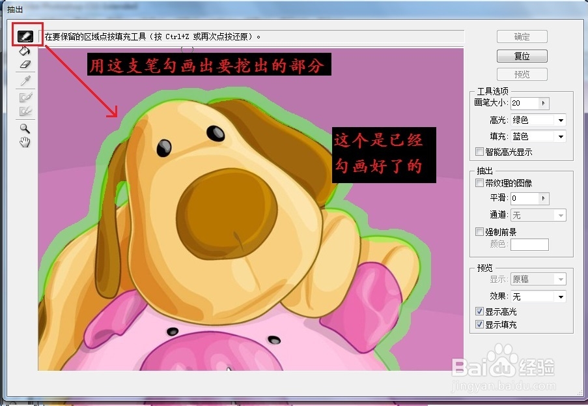Click the 复位 reset button
The image size is (588, 406).
522,56
